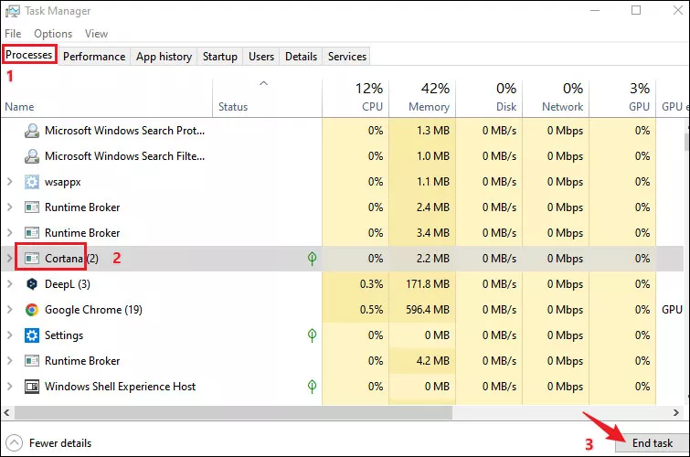Click the Google Chrome icon

point(32,310)
